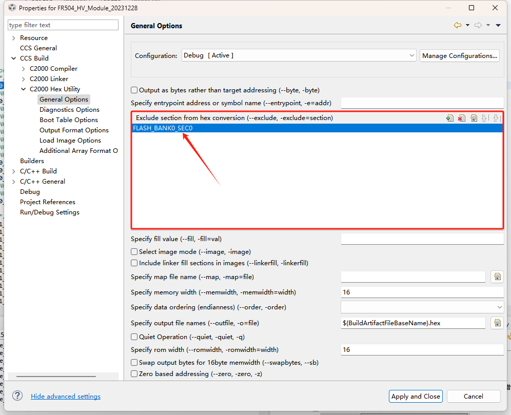This screenshot has height=415, width=511.
Task: Check Select image mode
Action: pos(134,251)
